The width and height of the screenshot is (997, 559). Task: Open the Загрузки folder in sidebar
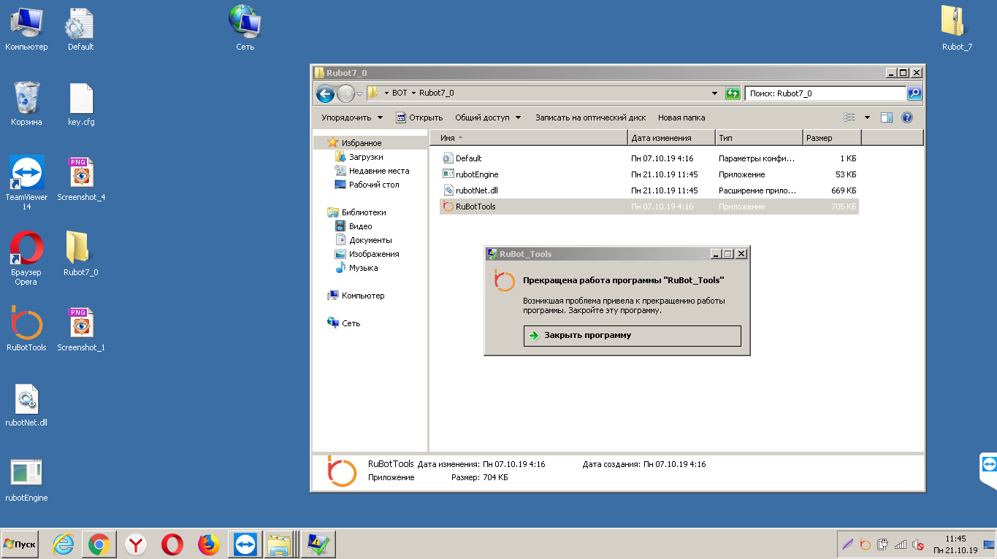point(365,157)
